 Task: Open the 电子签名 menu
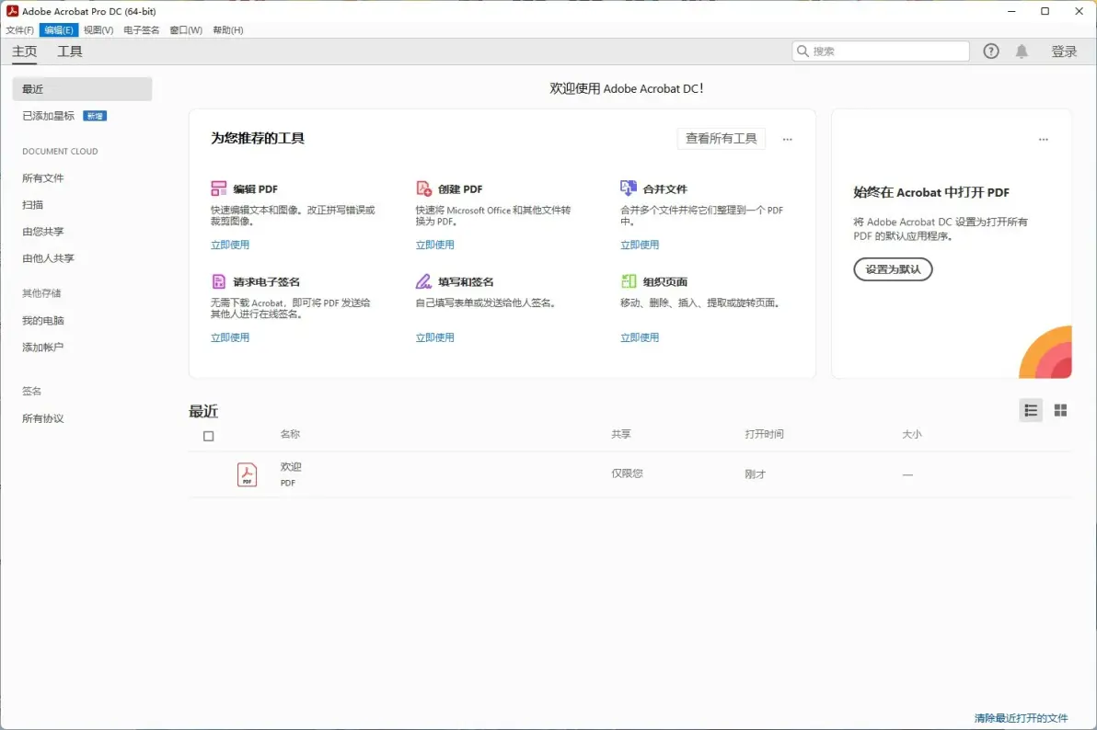[142, 30]
